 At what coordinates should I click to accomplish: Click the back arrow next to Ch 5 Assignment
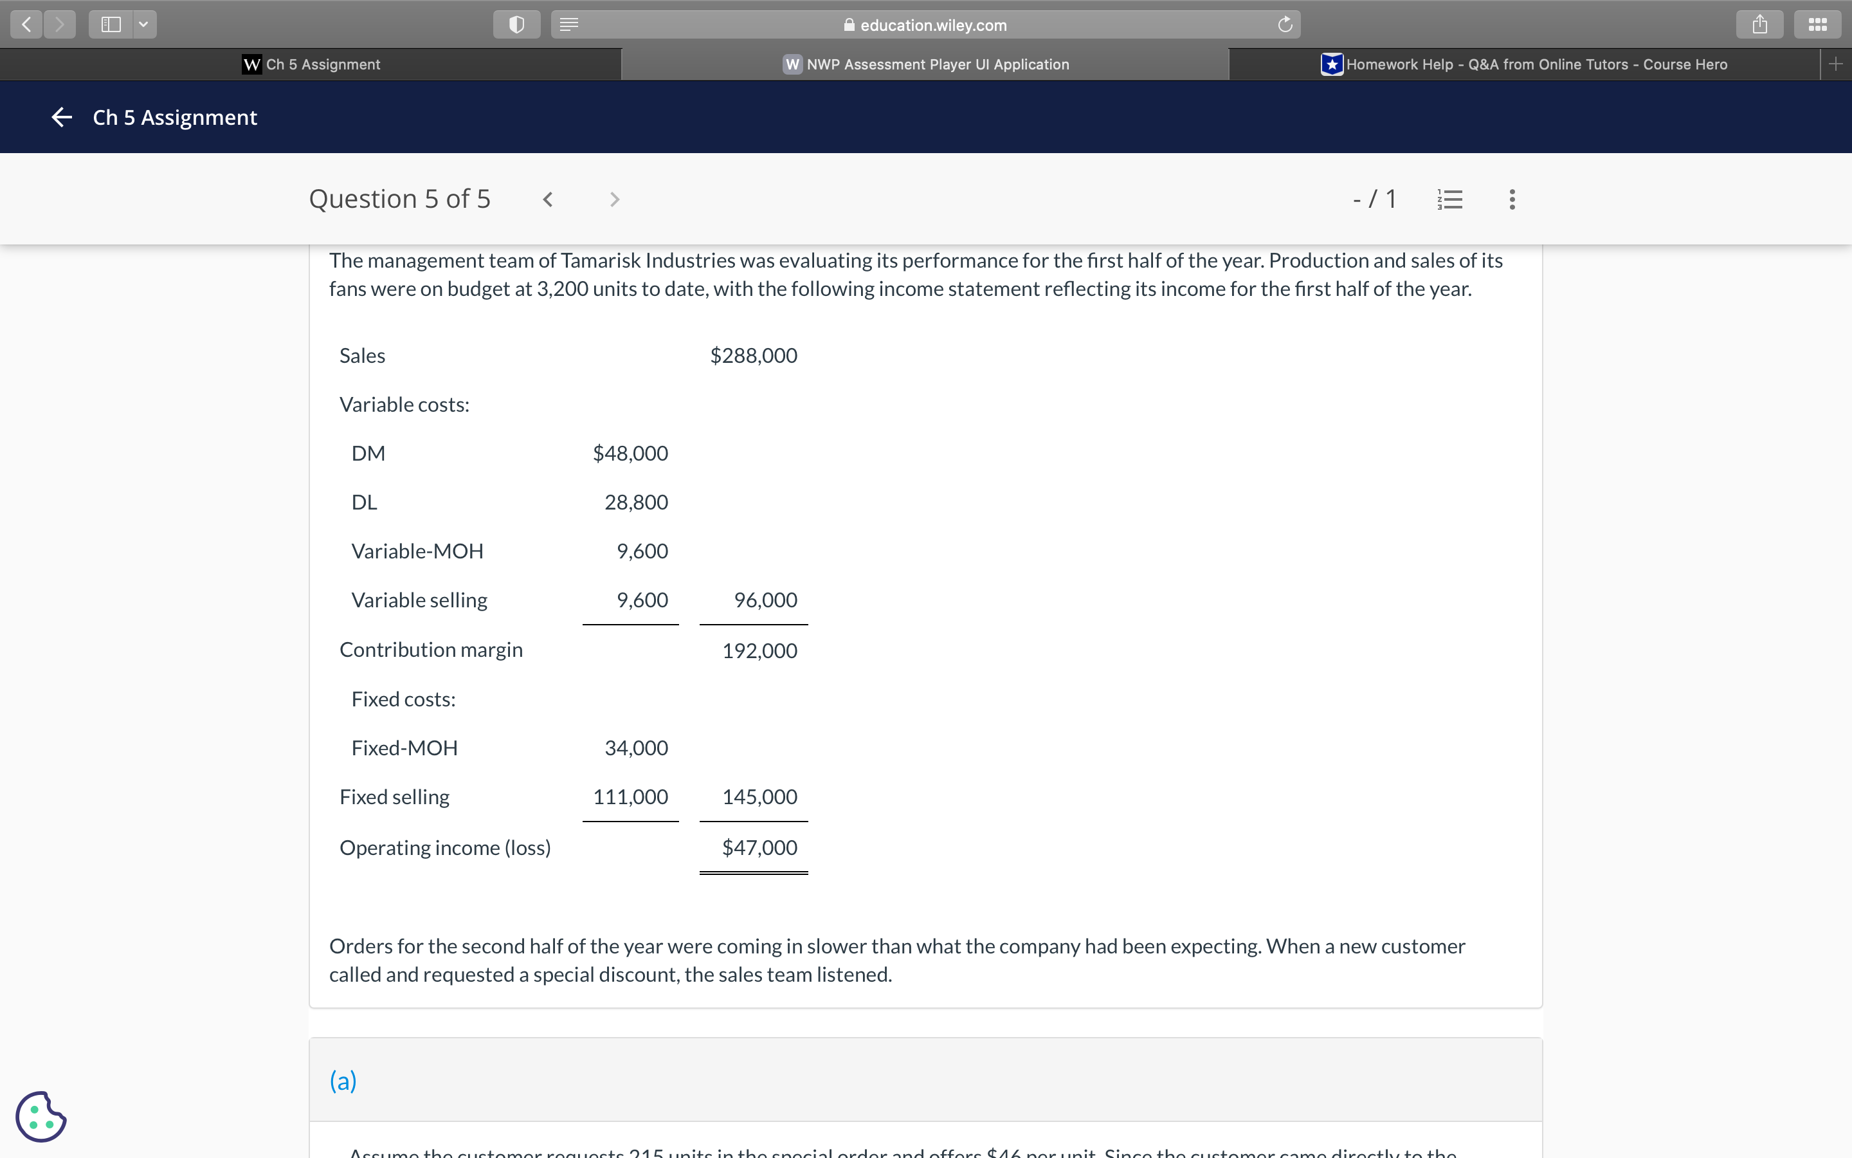(61, 116)
